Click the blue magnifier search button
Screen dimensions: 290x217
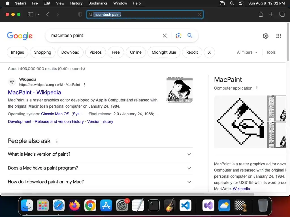point(190,35)
